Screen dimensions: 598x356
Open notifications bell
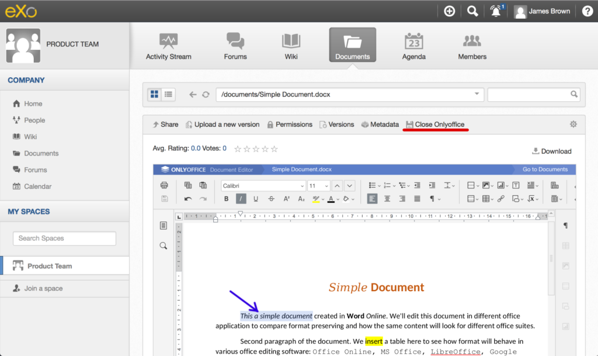click(496, 11)
